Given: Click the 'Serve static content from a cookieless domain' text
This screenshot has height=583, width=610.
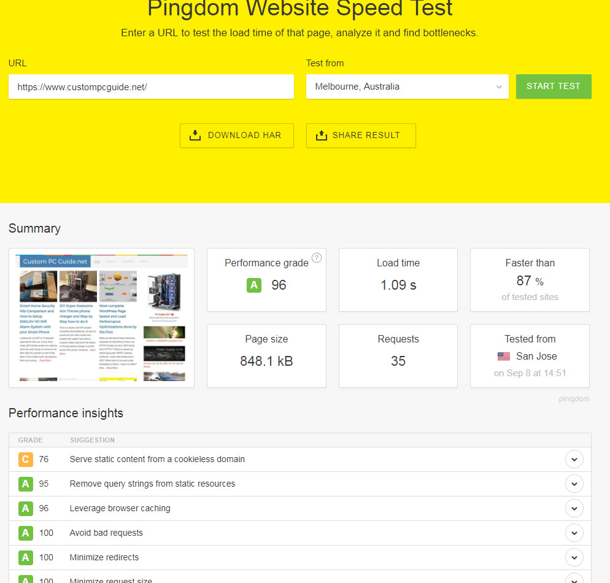Looking at the screenshot, I should (x=157, y=459).
